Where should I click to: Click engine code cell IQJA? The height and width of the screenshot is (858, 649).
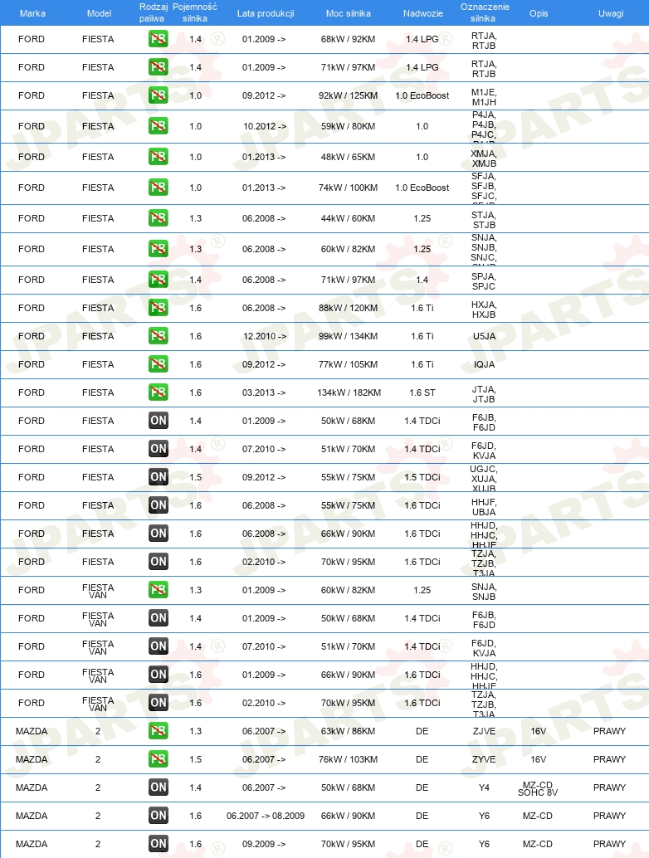pos(484,364)
